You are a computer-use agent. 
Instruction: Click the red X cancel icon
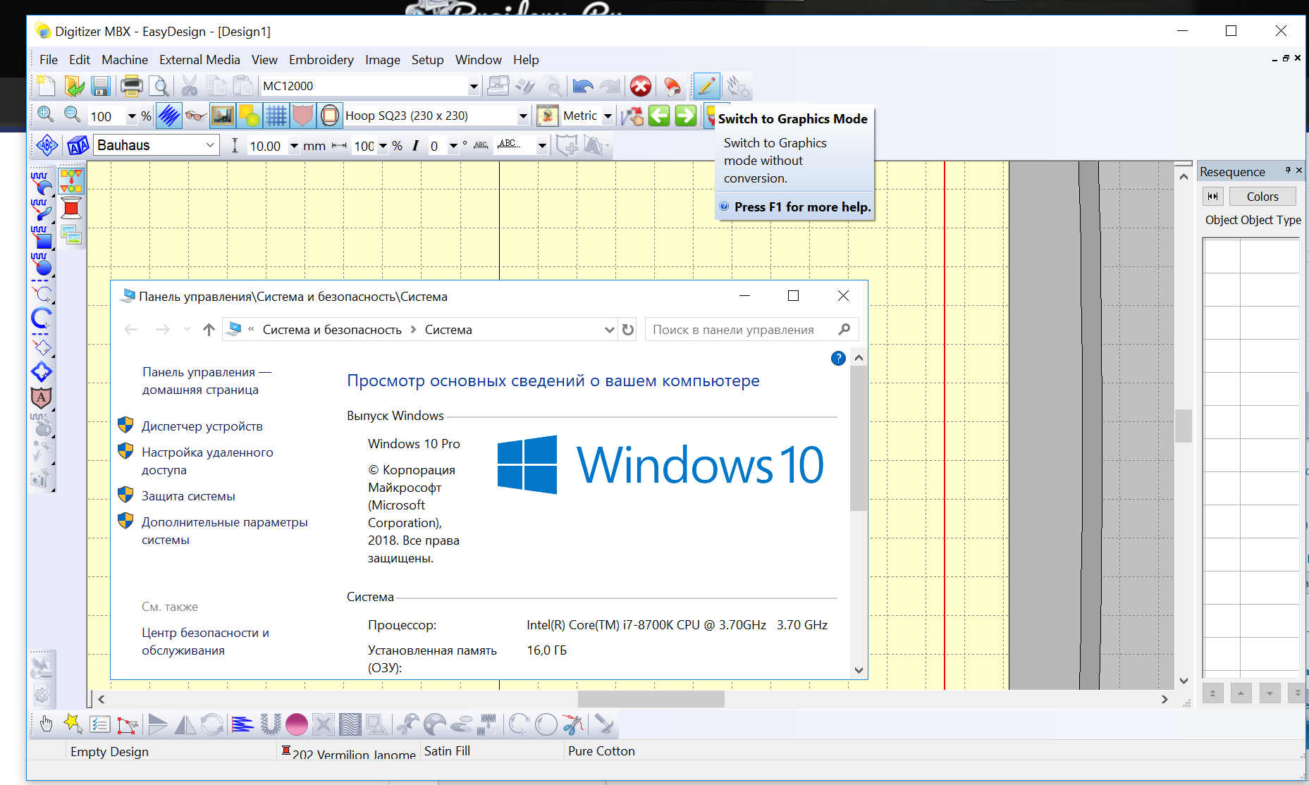click(x=640, y=86)
